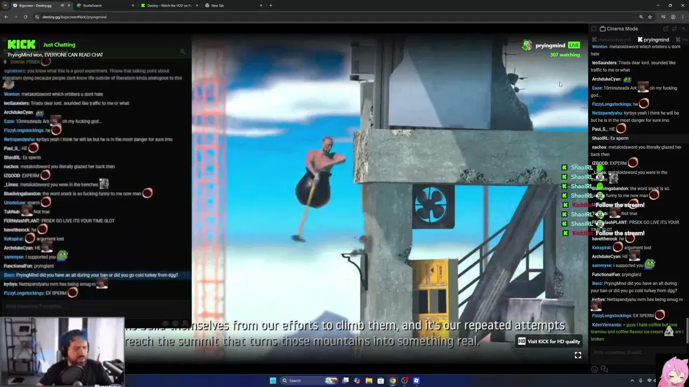This screenshot has height=387, width=689.
Task: Switch to the Destiny VOD on Kick tab
Action: [169, 5]
